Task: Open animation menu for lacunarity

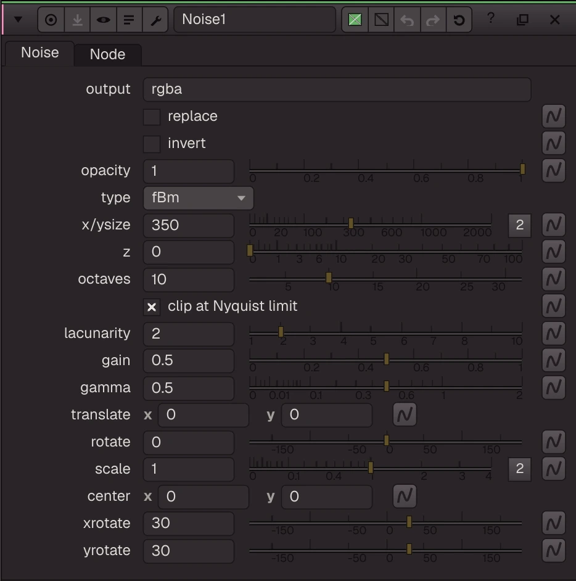Action: 554,334
